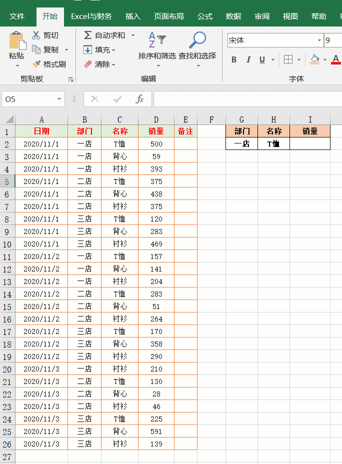Select cell with value 591
The width and height of the screenshot is (342, 464).
coord(156,431)
